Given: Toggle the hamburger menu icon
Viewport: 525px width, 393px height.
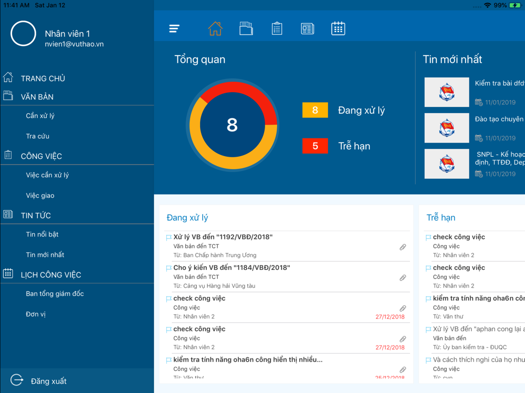Looking at the screenshot, I should [x=174, y=28].
